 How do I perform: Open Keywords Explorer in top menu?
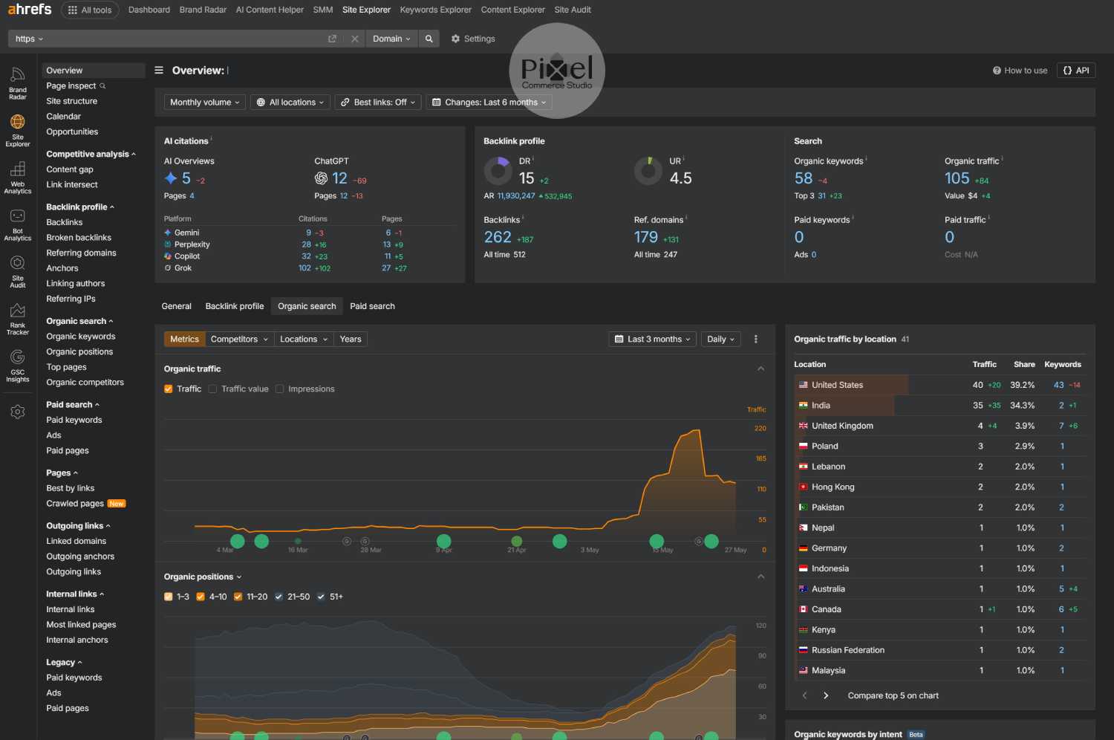435,10
